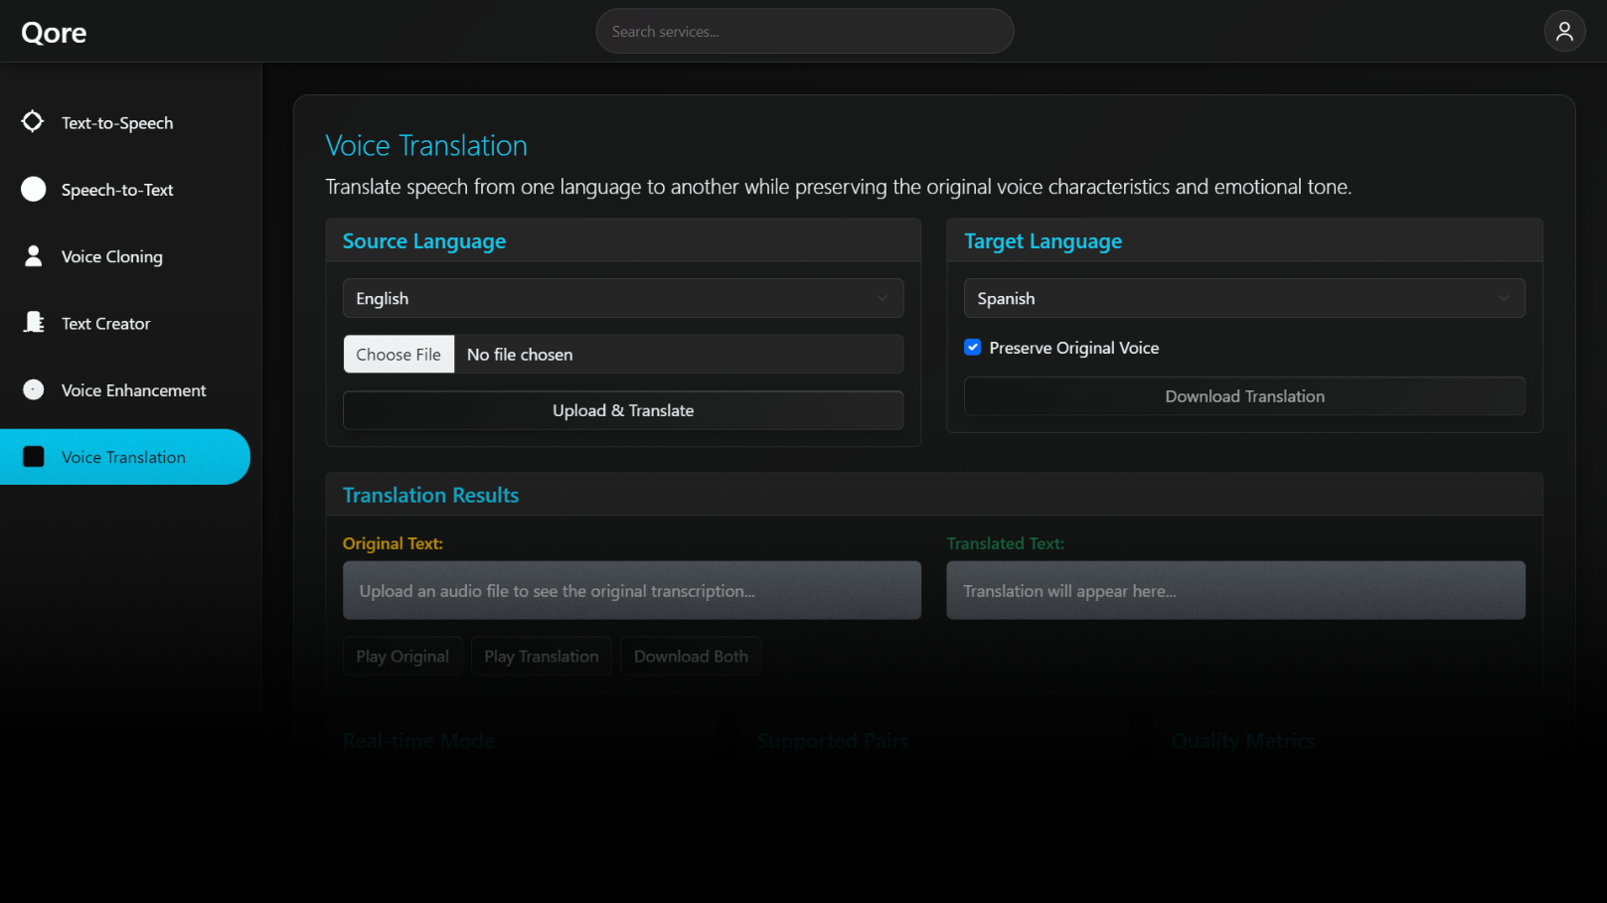Click the Text-to-Speech sidebar icon

pos(33,122)
